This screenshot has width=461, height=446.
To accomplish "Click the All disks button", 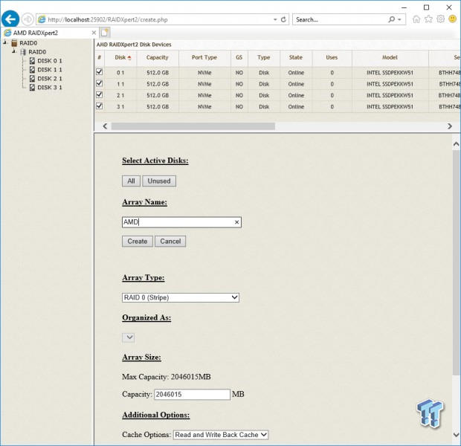I will pos(131,181).
